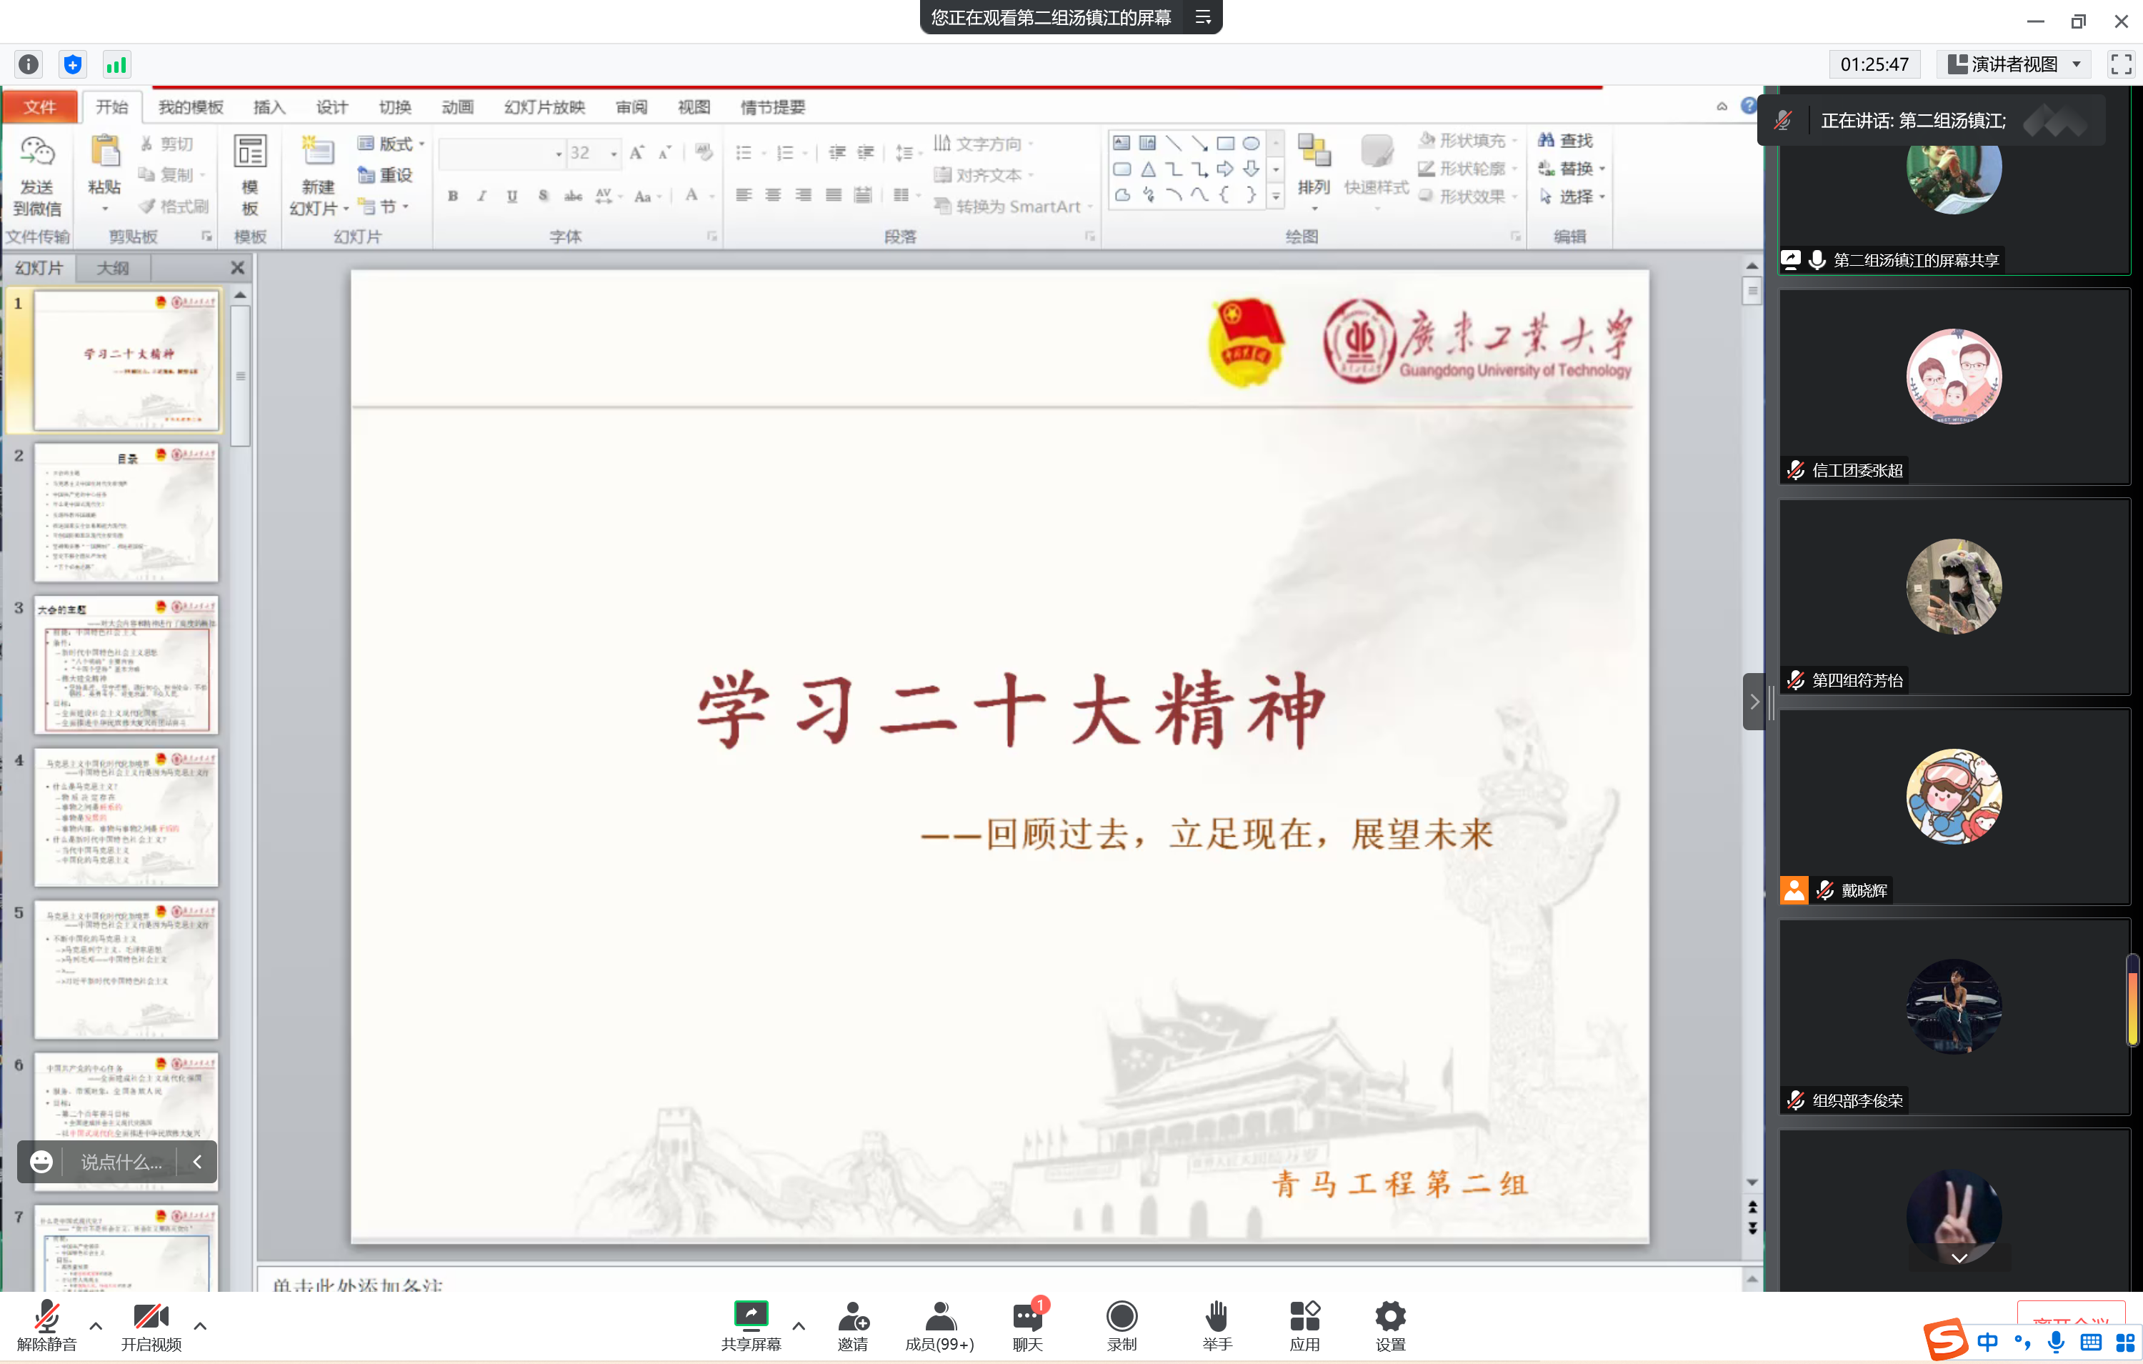Raise hand with 举手 icon
Viewport: 2143px width, 1364px height.
click(1217, 1315)
